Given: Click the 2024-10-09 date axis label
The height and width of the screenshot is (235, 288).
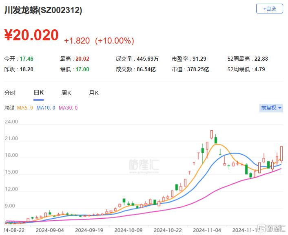Looking at the screenshot, I should click(x=128, y=231).
